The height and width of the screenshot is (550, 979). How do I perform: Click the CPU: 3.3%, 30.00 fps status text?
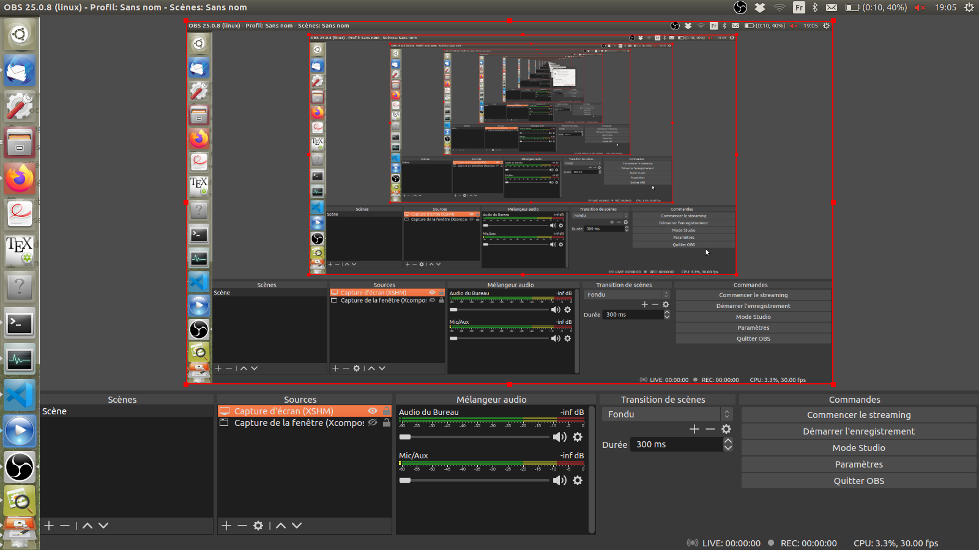(896, 543)
